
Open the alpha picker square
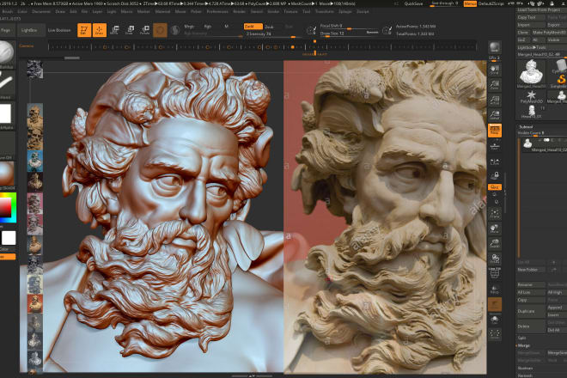(x=7, y=113)
